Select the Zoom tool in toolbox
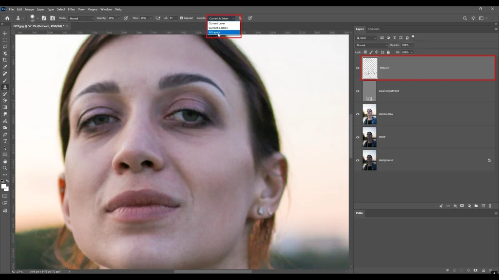 tap(5, 168)
